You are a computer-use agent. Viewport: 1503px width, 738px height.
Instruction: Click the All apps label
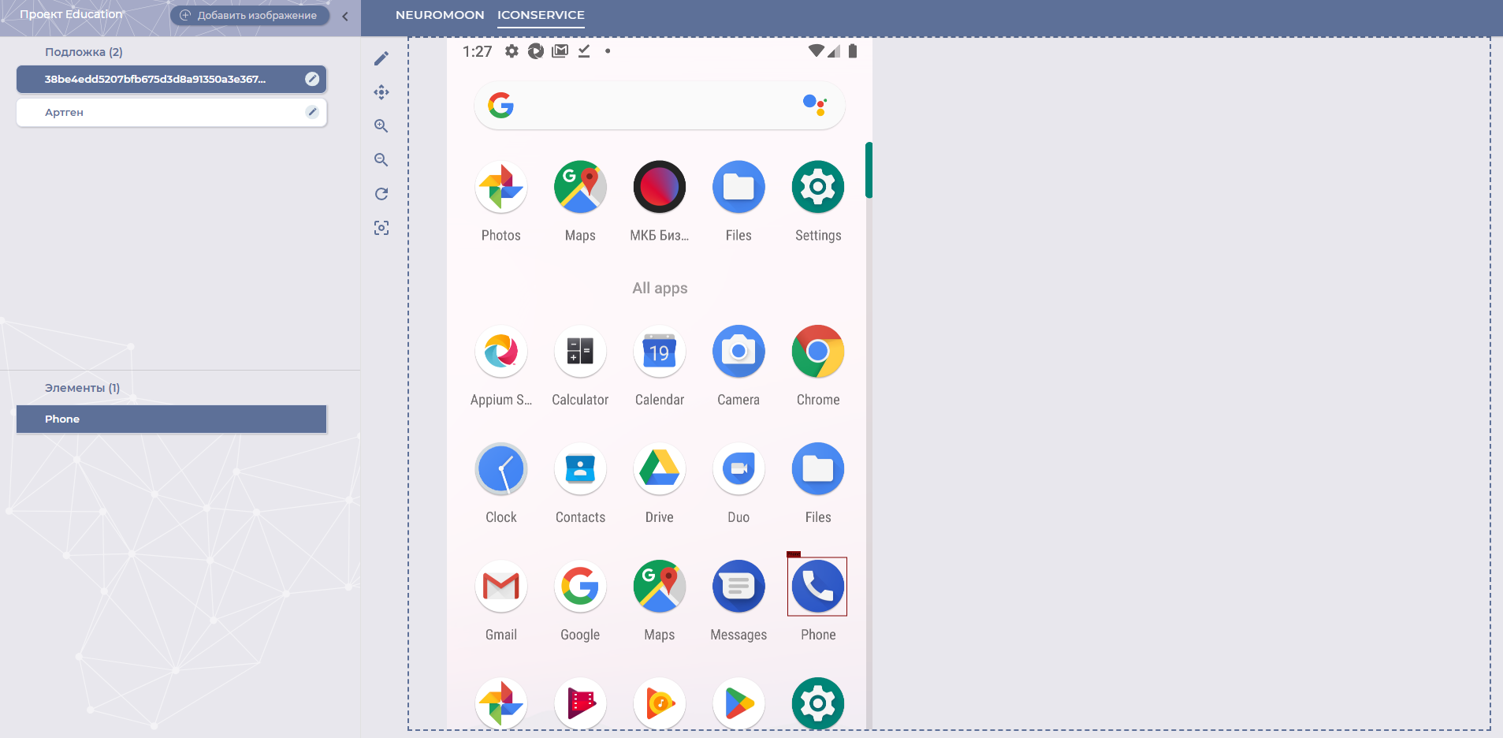click(x=660, y=288)
